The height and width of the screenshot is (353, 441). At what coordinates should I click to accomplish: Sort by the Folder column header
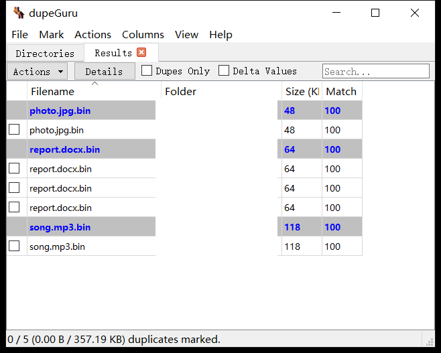coord(221,92)
